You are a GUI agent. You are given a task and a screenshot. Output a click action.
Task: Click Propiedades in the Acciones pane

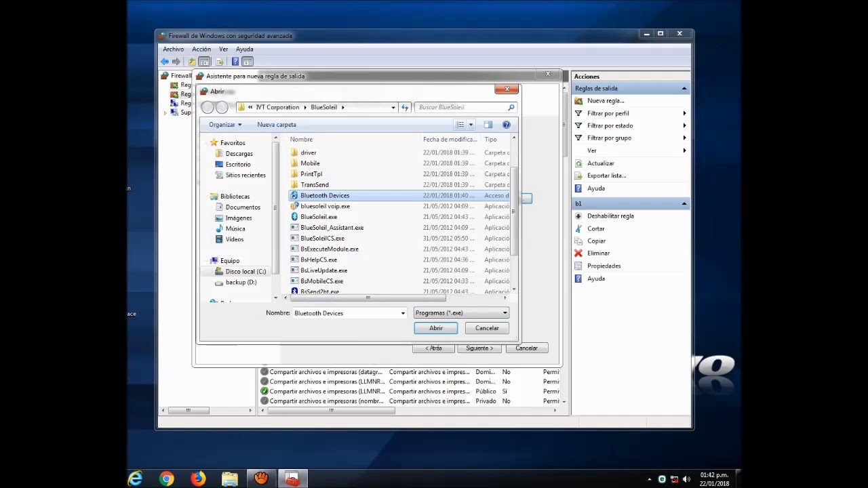click(x=604, y=266)
